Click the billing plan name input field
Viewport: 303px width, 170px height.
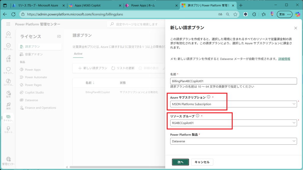pos(234,81)
